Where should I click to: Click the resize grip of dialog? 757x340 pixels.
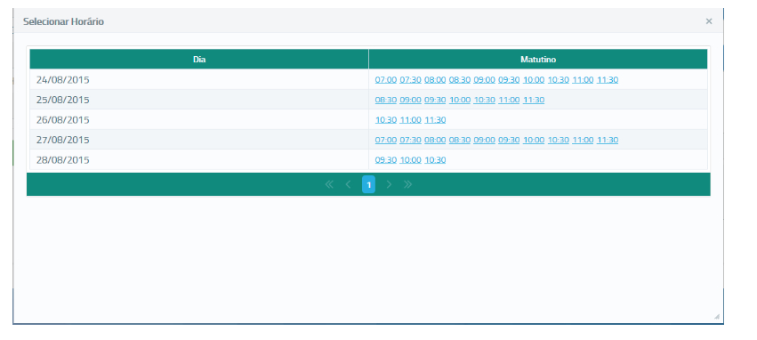(x=716, y=317)
